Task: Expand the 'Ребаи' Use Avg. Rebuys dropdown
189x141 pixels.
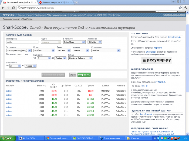Action: click(80, 58)
